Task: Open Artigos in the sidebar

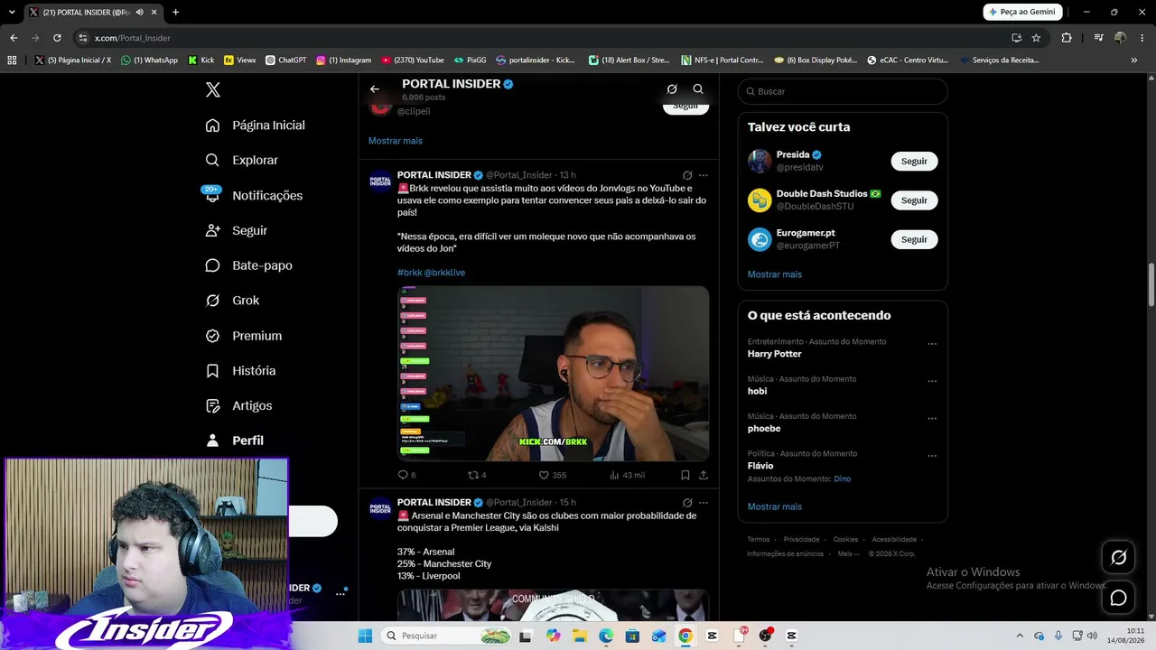Action: [238, 406]
